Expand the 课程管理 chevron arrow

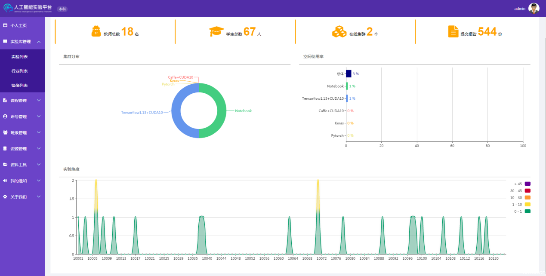click(x=39, y=100)
